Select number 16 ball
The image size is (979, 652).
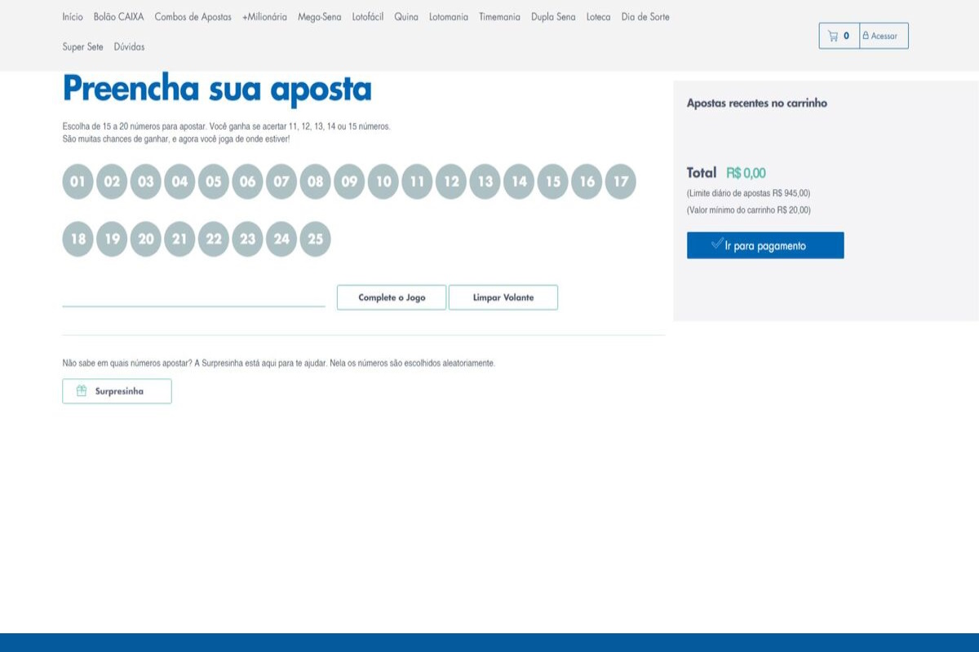pos(587,182)
